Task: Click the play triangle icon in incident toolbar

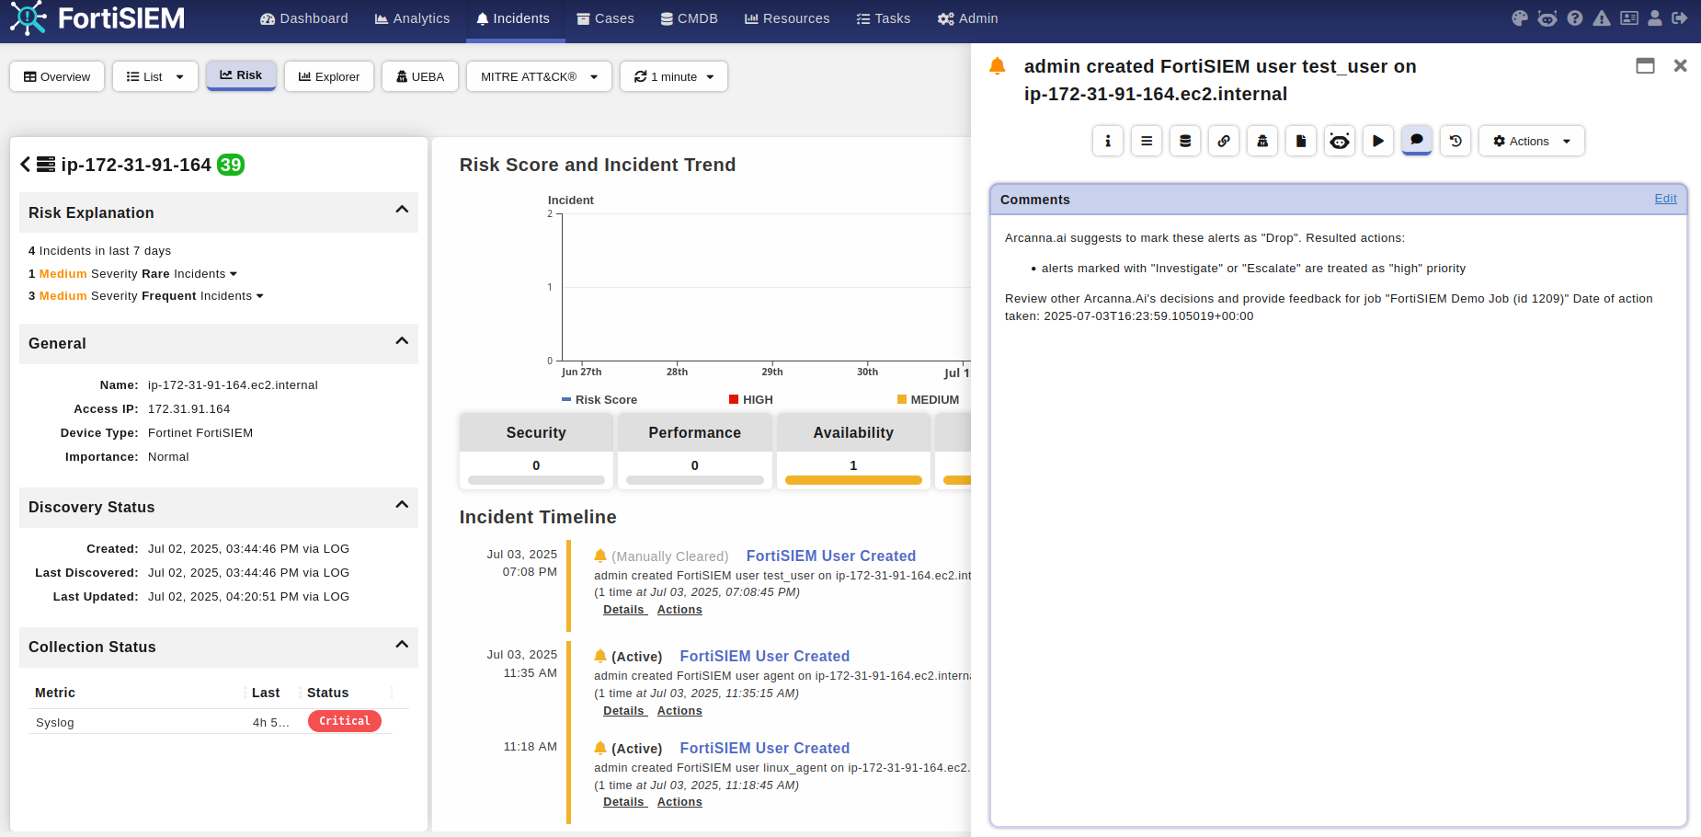Action: pyautogui.click(x=1378, y=141)
